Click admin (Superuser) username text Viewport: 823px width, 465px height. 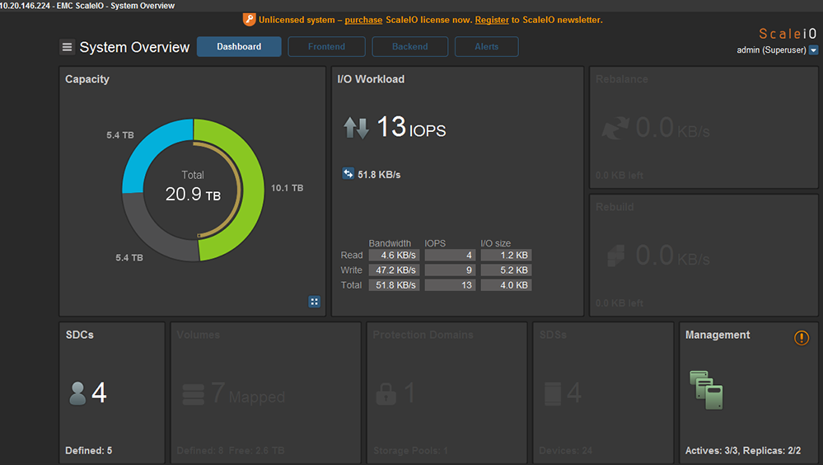coord(771,50)
